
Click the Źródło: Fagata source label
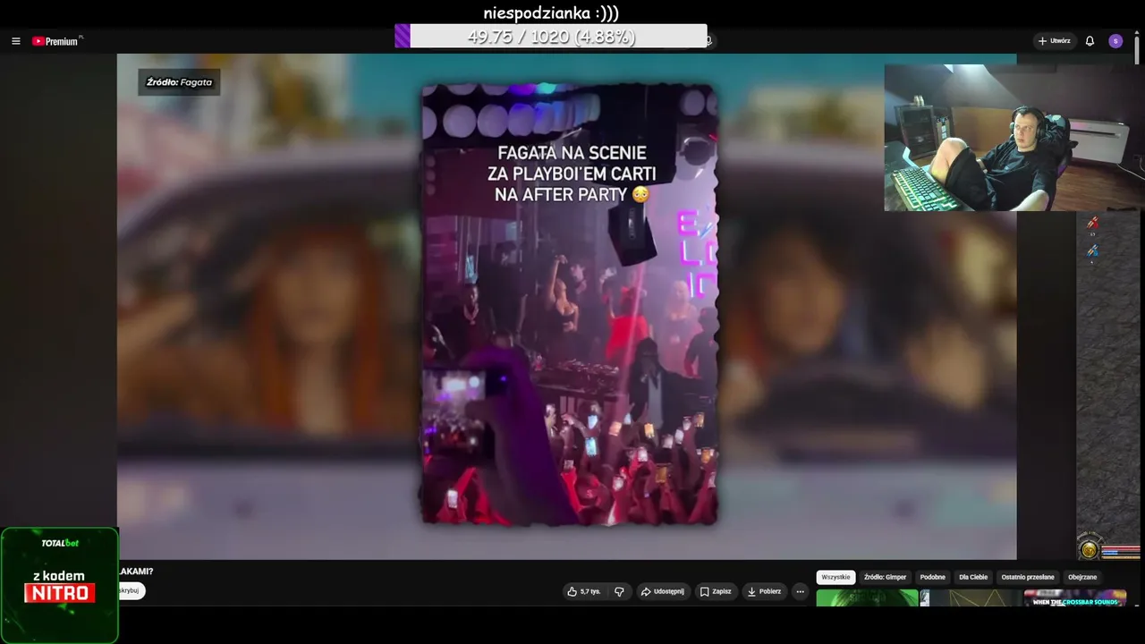tap(179, 82)
